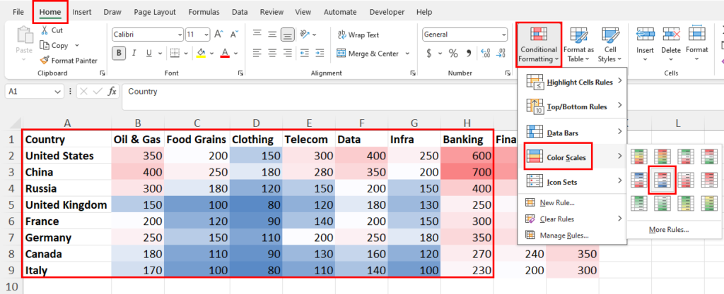
Task: Click Accounting Number Format dollar icon
Action: [429, 54]
